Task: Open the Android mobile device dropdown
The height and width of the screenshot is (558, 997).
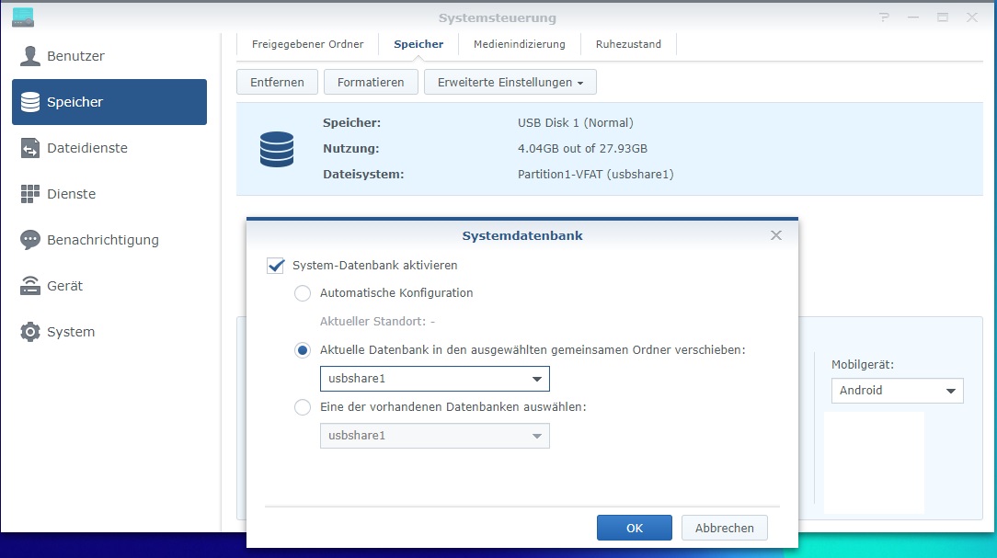Action: tap(952, 390)
